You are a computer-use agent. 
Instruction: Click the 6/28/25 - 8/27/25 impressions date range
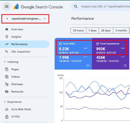click(x=106, y=53)
